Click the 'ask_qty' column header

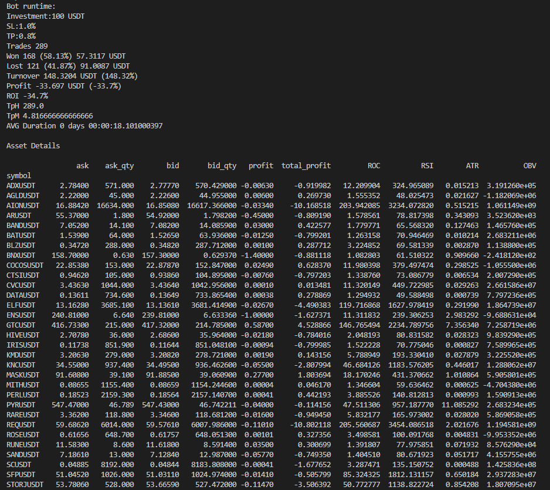coord(119,166)
